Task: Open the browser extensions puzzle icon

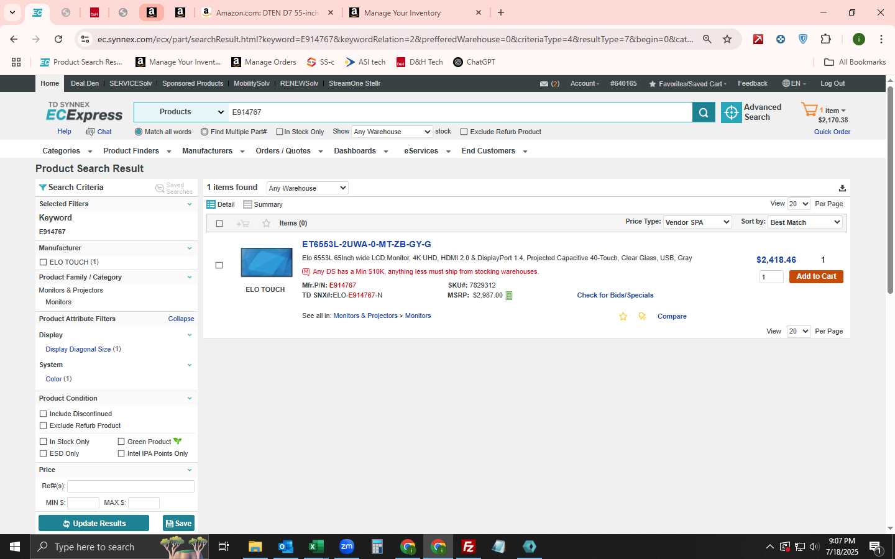Action: coord(825,39)
